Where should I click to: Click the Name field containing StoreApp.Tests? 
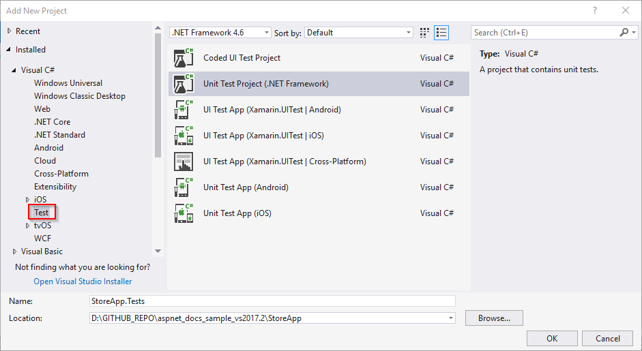[x=272, y=301]
